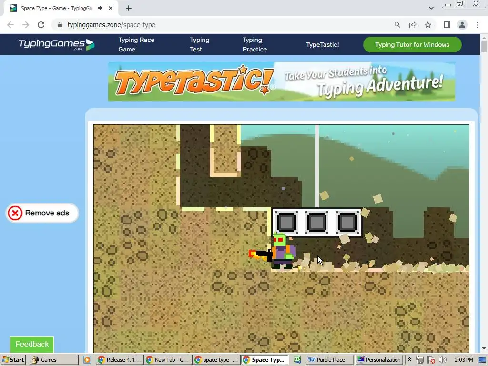Click the first gray letter slot box
The height and width of the screenshot is (366, 488).
(x=286, y=222)
